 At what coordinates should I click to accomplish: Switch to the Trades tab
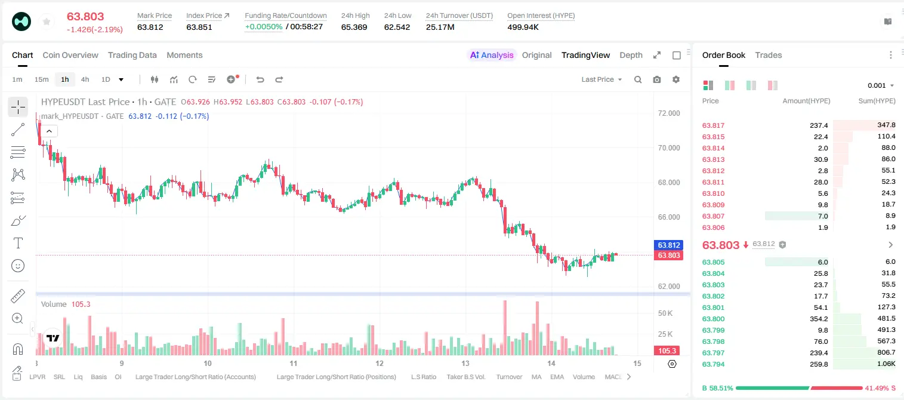pos(768,55)
